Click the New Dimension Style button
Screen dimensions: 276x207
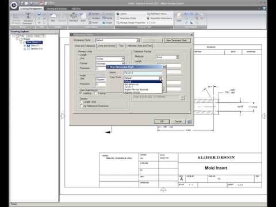(177, 40)
